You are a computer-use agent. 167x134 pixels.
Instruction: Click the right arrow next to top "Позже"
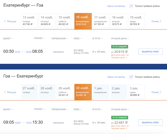pos(162,21)
